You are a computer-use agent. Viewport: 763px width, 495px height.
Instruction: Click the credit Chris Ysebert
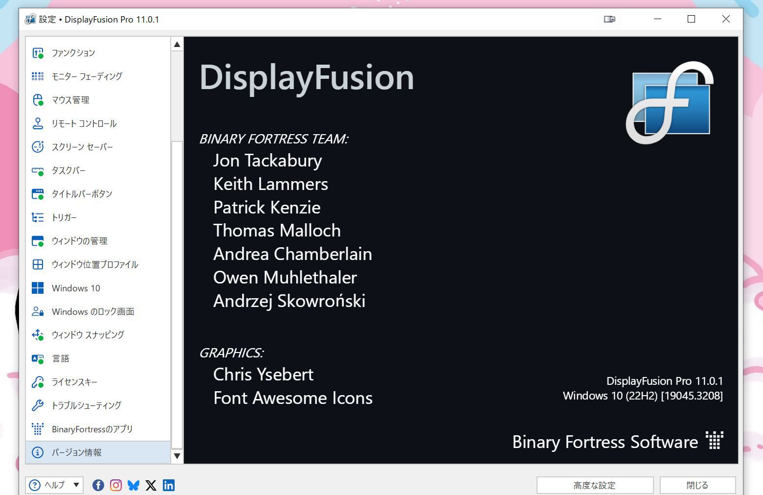pyautogui.click(x=263, y=375)
